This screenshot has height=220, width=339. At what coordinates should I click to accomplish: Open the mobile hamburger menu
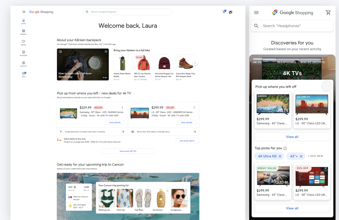click(256, 13)
